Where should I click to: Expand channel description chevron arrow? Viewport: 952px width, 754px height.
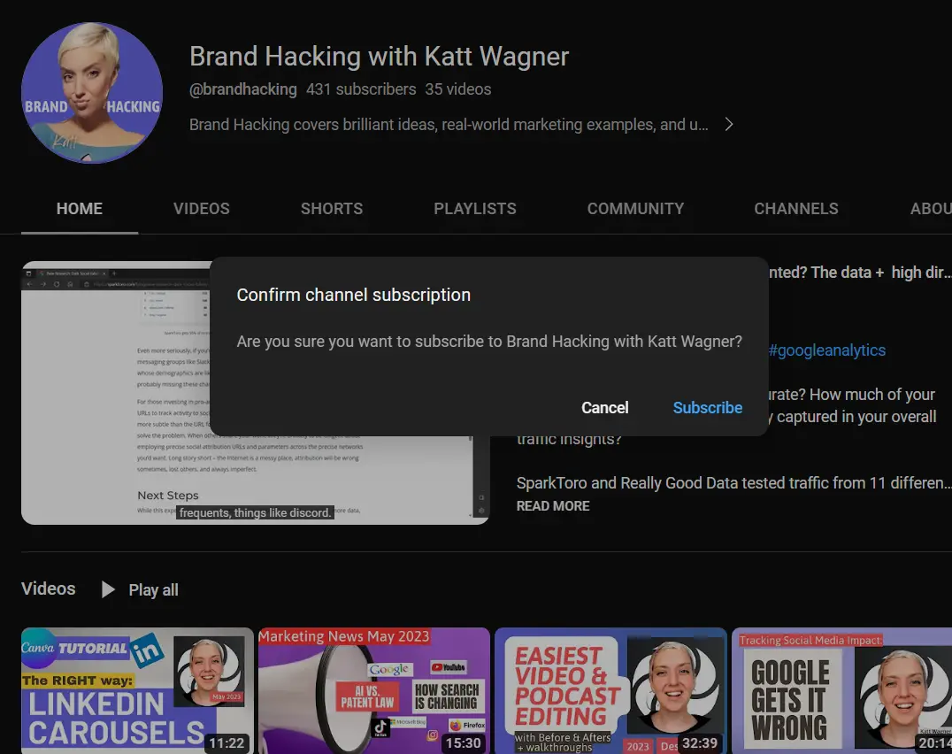point(729,125)
